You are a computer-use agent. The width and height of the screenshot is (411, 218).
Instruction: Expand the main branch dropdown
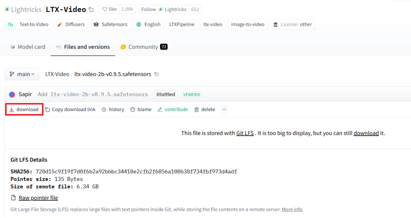coord(22,74)
